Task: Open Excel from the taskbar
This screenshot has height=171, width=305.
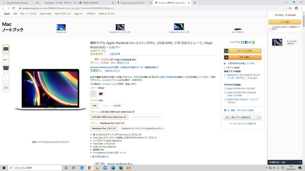Action: (120, 168)
